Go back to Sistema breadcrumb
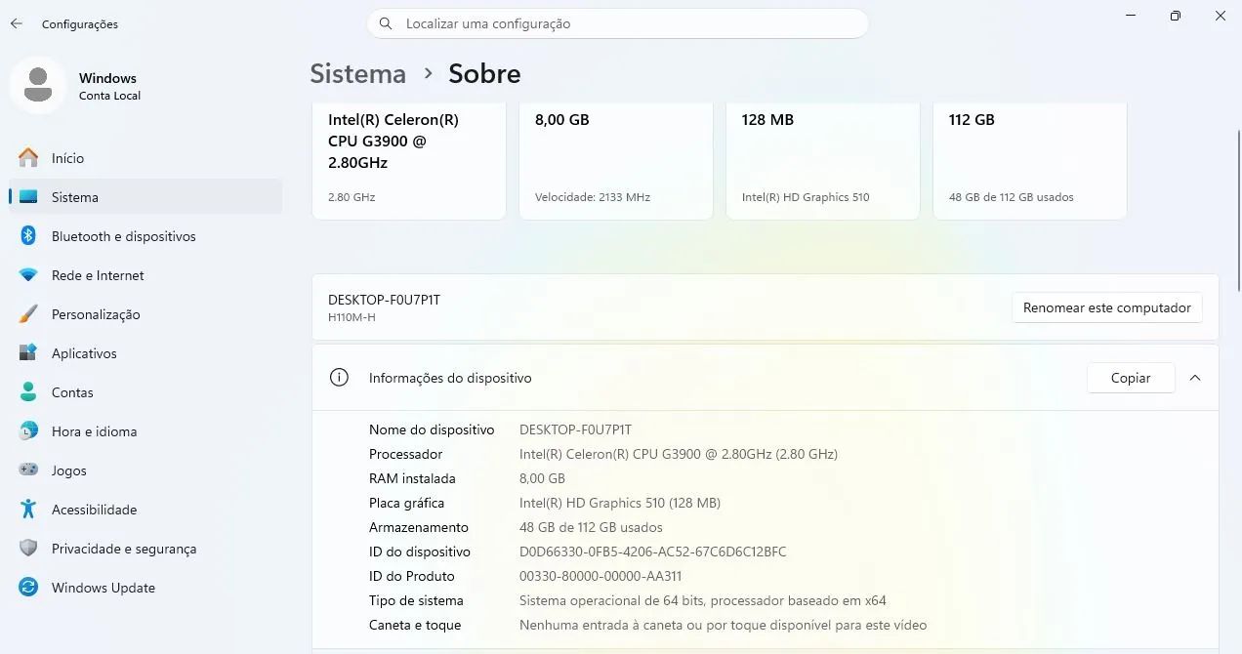Screen dimensions: 1242x654 pyautogui.click(x=357, y=74)
